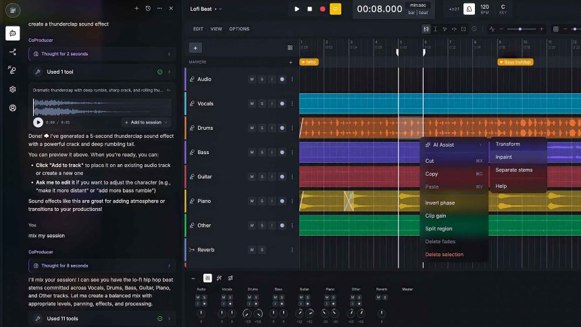Play the thunderclap audio preview

38,122
